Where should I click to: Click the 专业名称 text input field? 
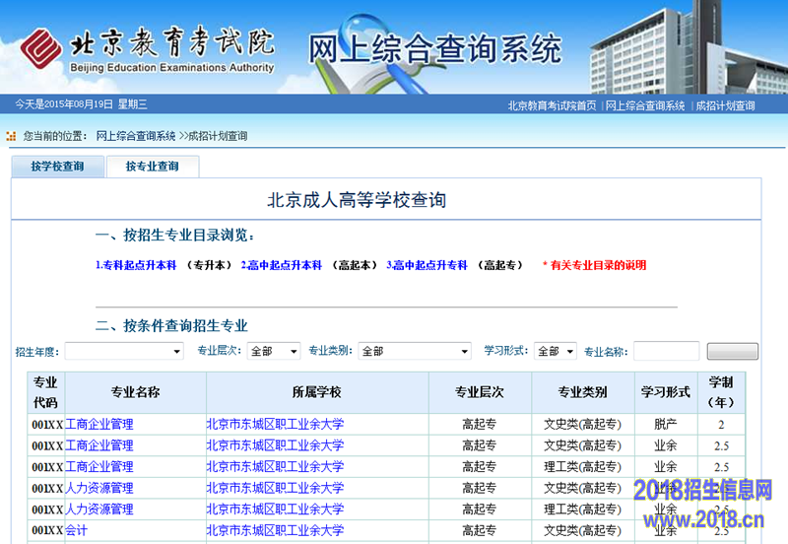point(666,351)
